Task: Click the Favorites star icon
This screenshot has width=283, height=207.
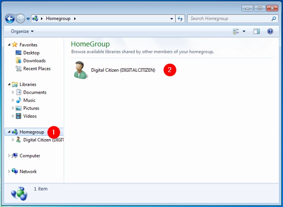Action: click(14, 45)
